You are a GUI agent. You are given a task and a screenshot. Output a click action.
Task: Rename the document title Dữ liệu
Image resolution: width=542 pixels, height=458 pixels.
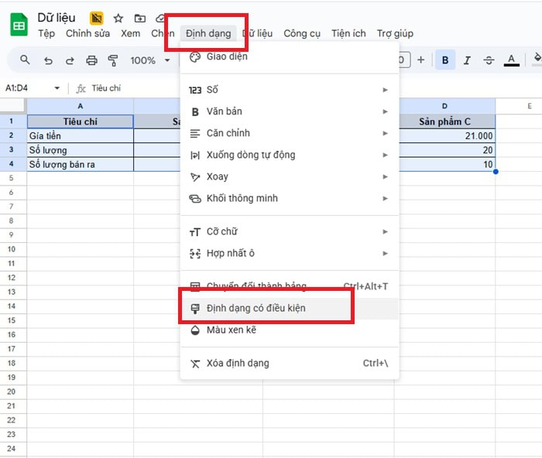(x=57, y=18)
